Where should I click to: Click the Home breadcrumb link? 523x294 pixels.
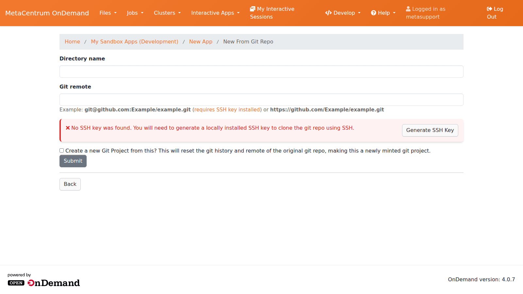click(x=72, y=41)
